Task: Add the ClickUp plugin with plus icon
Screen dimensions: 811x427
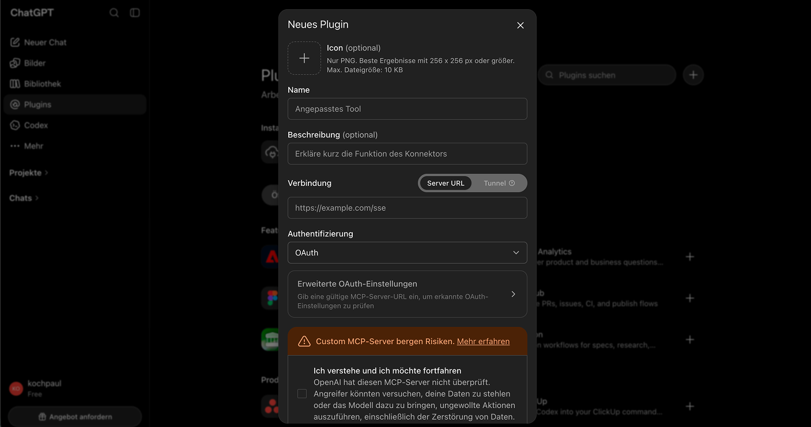Action: click(x=690, y=406)
